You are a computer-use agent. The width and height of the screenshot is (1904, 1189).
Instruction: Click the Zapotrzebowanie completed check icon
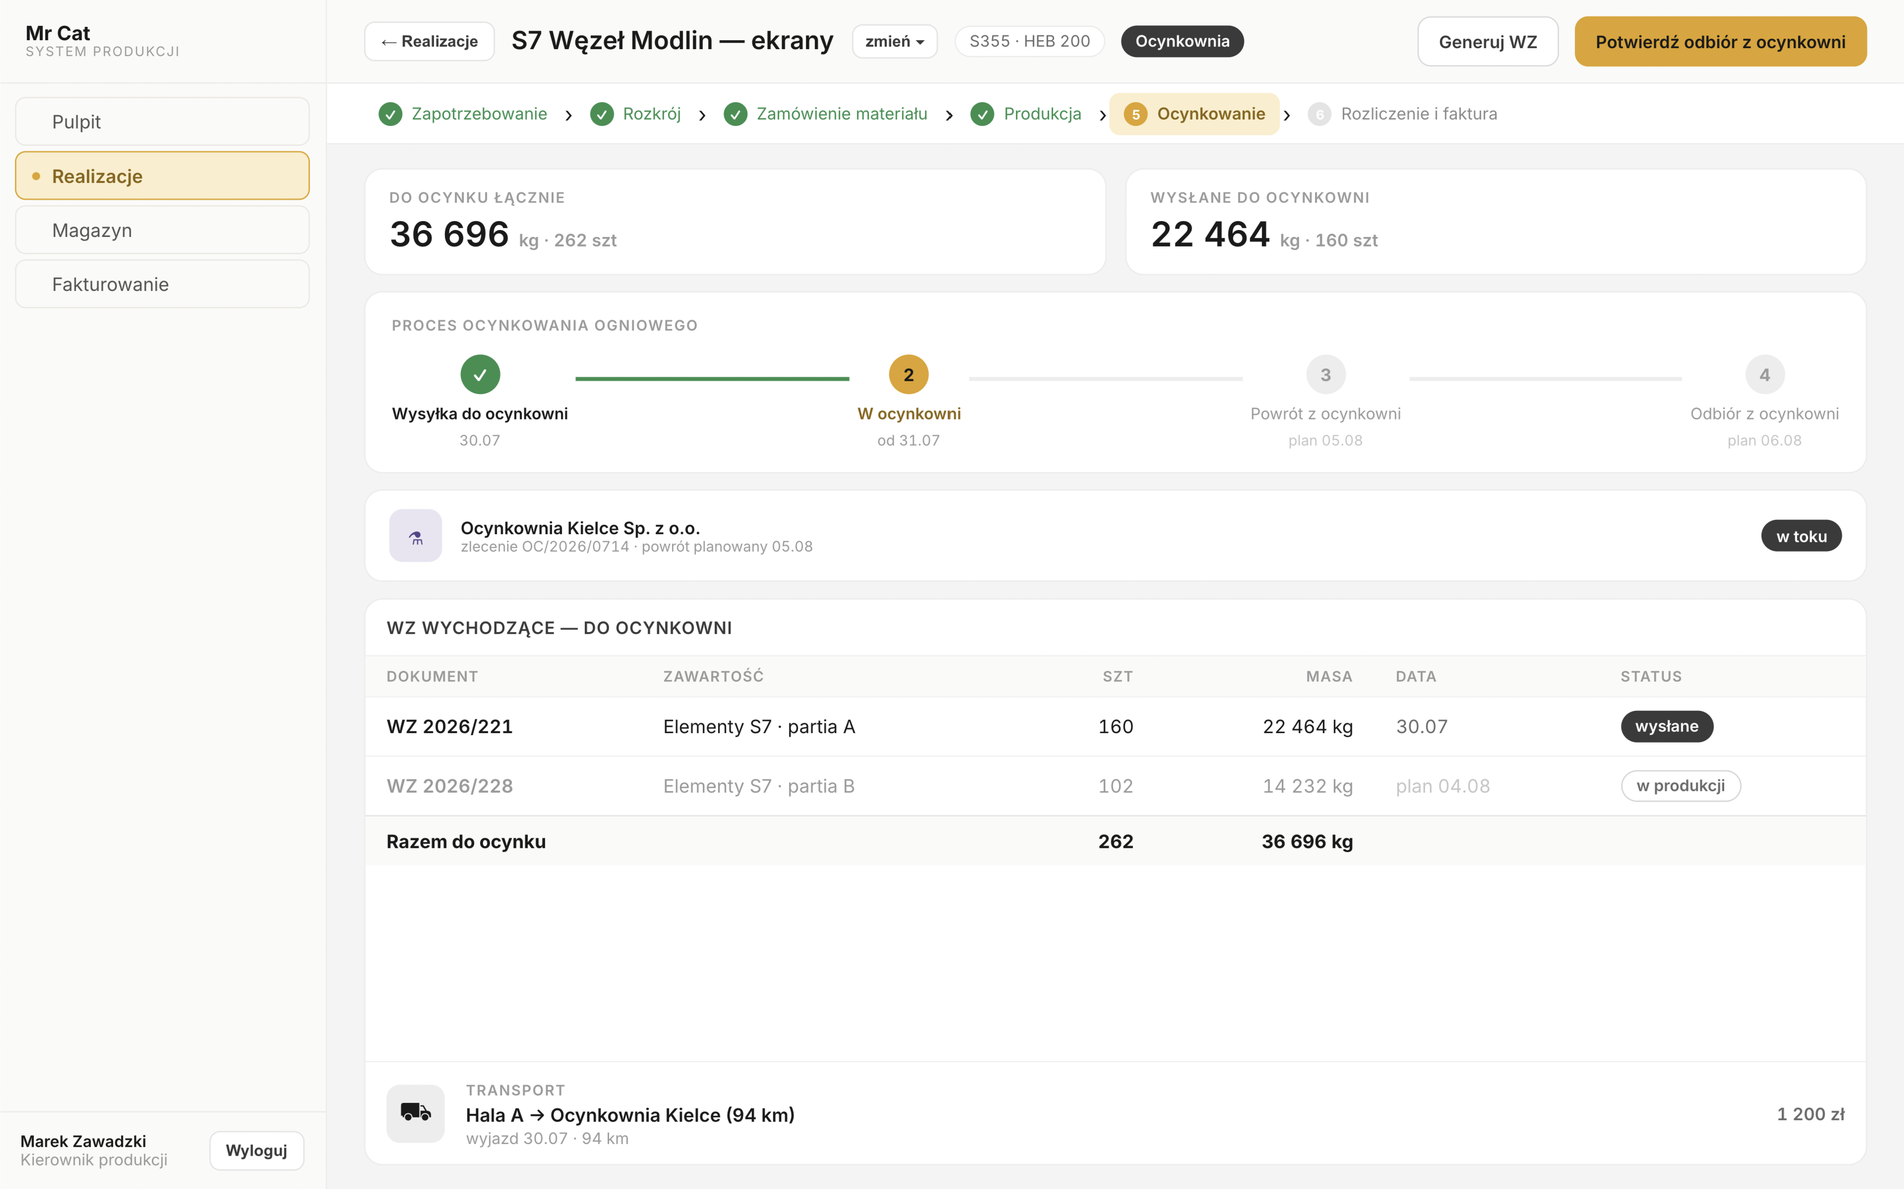point(390,114)
